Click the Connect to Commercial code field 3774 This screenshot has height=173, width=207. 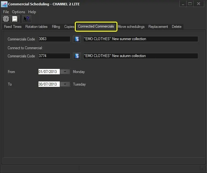click(54, 56)
